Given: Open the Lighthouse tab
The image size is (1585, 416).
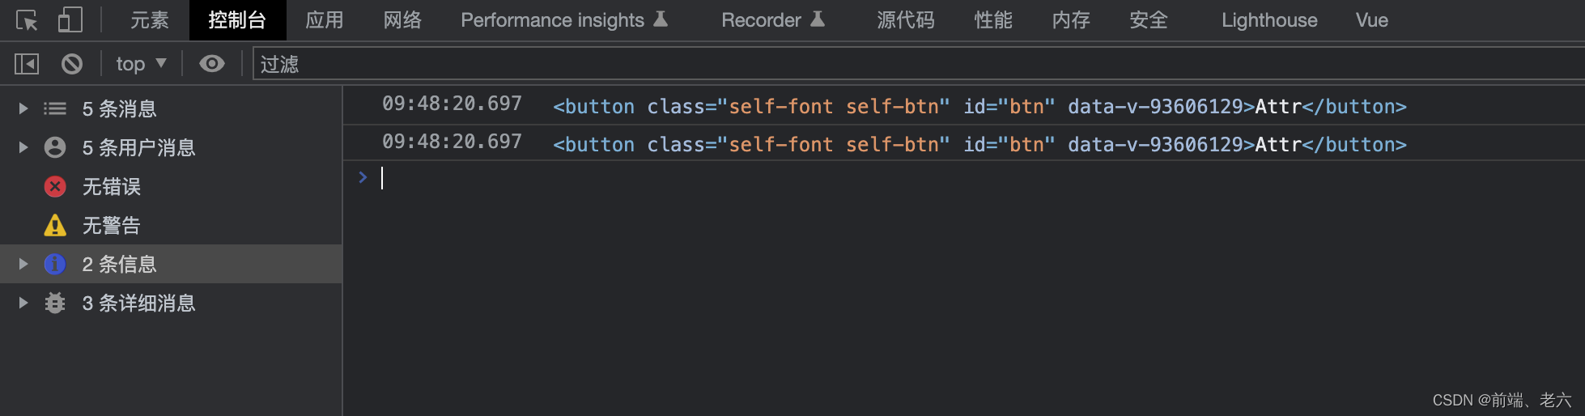Looking at the screenshot, I should (1269, 20).
